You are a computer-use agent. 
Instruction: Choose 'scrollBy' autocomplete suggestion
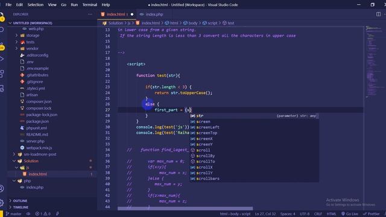(x=254, y=156)
